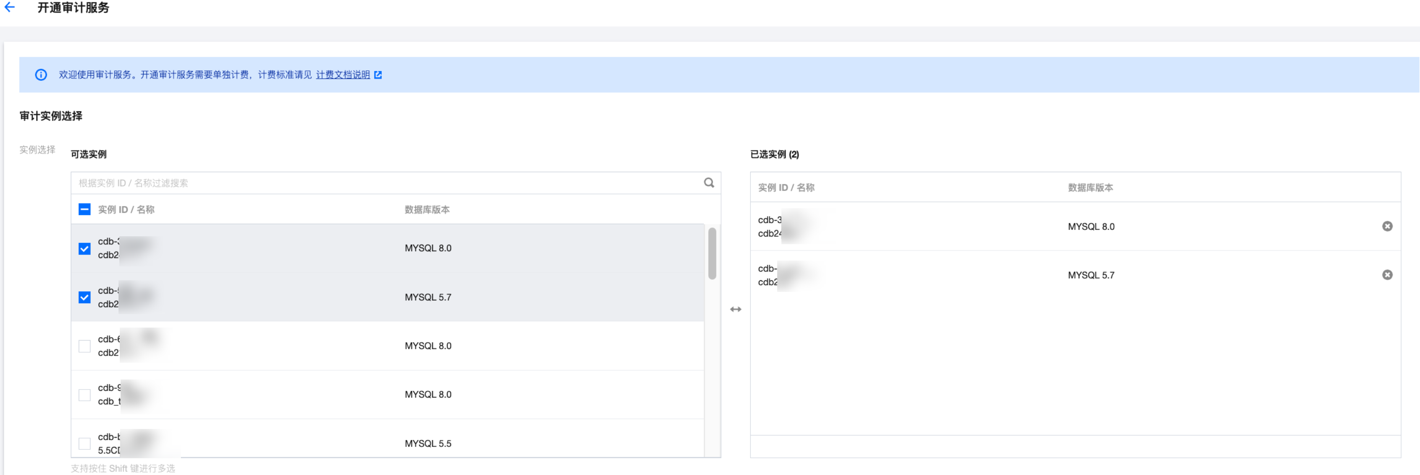The height and width of the screenshot is (475, 1420).
Task: Click 数据库版本 header in available list
Action: coord(427,209)
